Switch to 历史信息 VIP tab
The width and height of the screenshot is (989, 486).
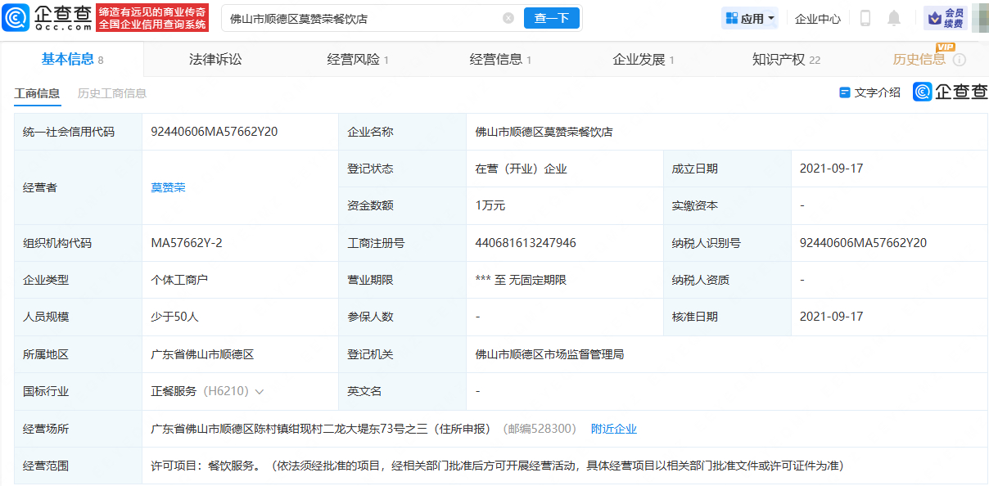[919, 59]
